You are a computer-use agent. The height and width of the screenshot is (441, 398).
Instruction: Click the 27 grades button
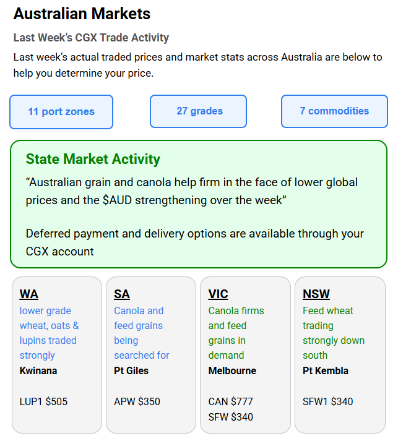(x=199, y=111)
